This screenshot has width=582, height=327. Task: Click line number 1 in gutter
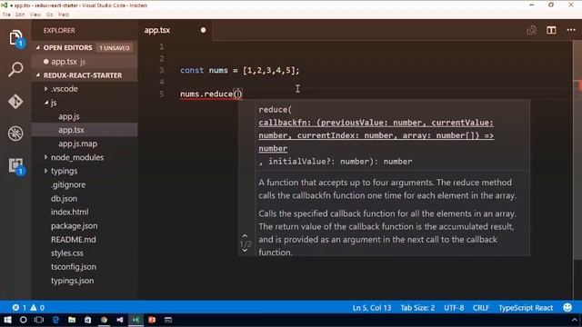click(162, 46)
